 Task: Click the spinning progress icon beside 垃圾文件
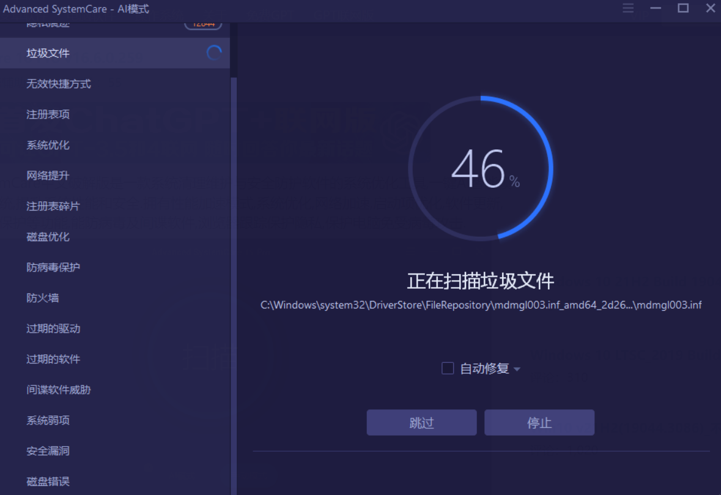click(x=214, y=53)
